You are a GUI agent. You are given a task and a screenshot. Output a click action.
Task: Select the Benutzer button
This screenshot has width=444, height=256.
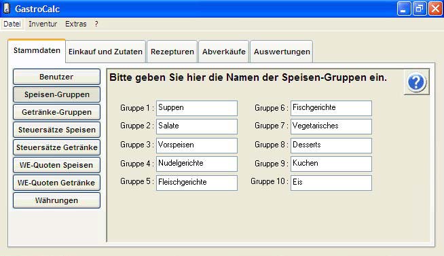(x=56, y=77)
